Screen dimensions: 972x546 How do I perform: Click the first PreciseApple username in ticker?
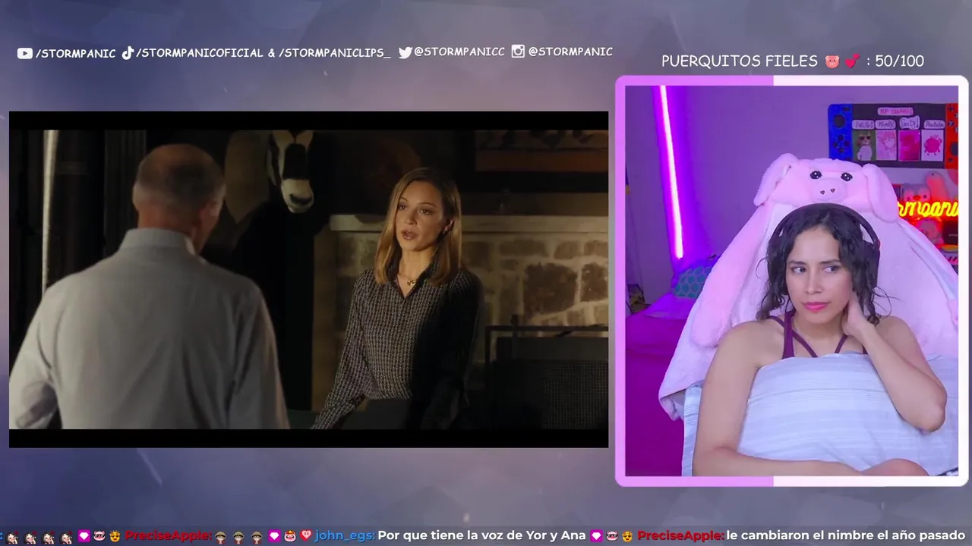pyautogui.click(x=167, y=535)
